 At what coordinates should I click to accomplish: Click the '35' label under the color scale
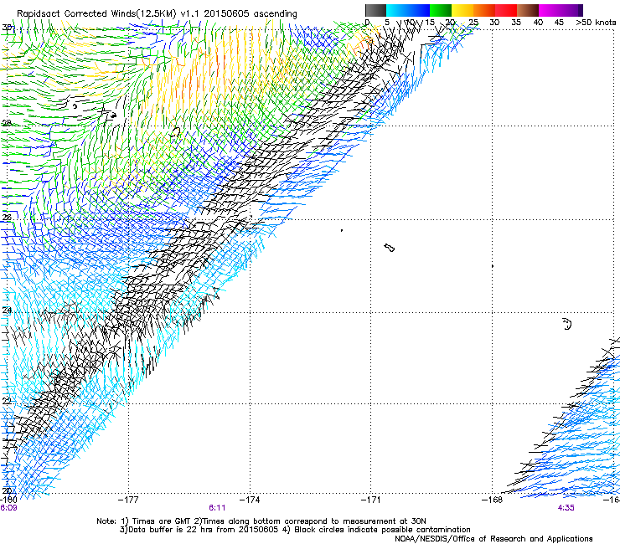pos(516,23)
